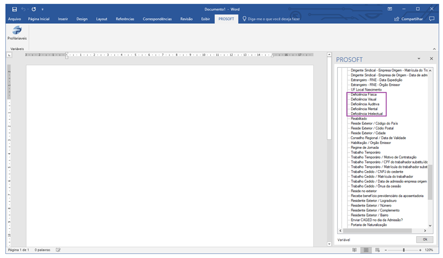Click document vertical scrollbar down arrow
The height and width of the screenshot is (258, 443).
[329, 244]
